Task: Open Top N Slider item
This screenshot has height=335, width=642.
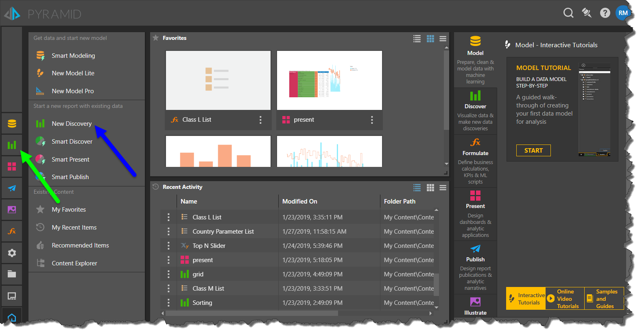Action: coord(209,246)
